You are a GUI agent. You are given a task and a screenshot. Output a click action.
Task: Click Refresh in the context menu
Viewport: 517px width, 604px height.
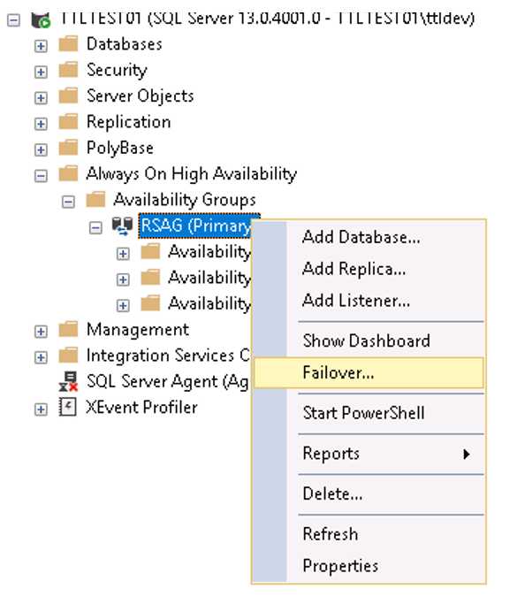[368, 534]
